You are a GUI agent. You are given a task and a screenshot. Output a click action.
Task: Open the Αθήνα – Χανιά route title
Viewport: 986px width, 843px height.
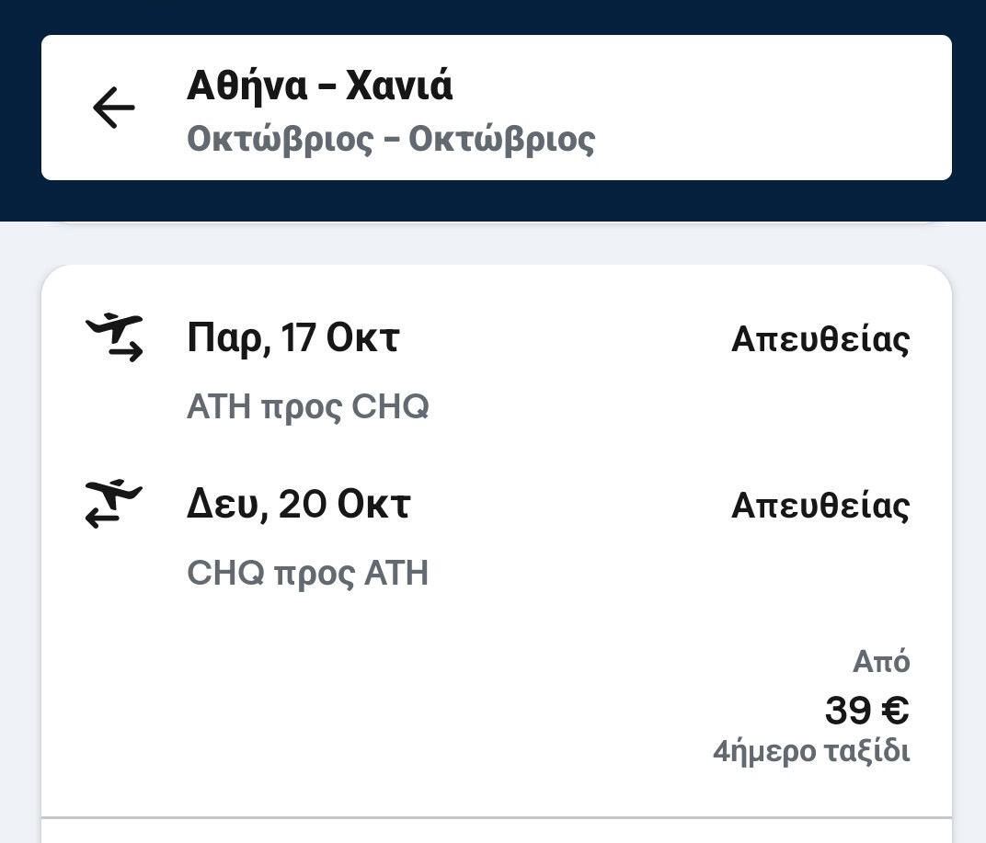[319, 86]
